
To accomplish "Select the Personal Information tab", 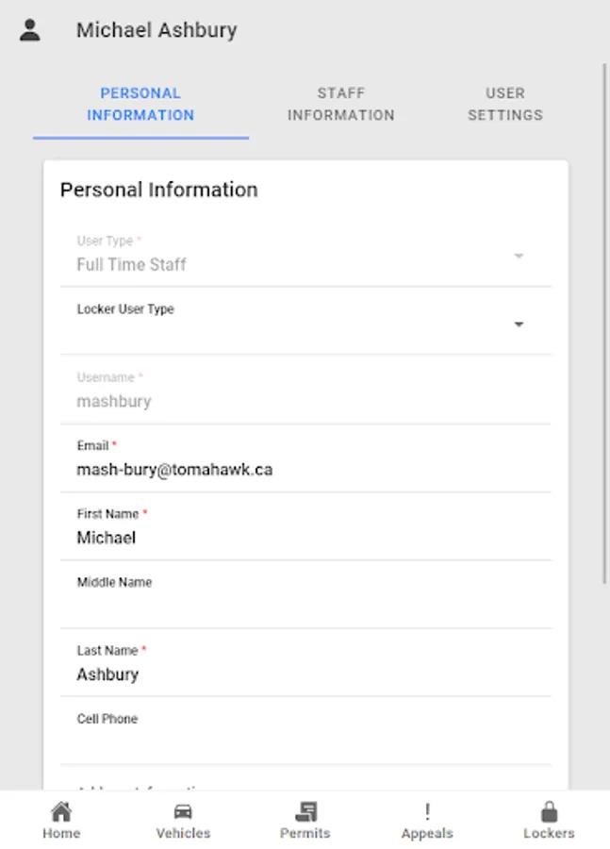I will click(x=140, y=104).
